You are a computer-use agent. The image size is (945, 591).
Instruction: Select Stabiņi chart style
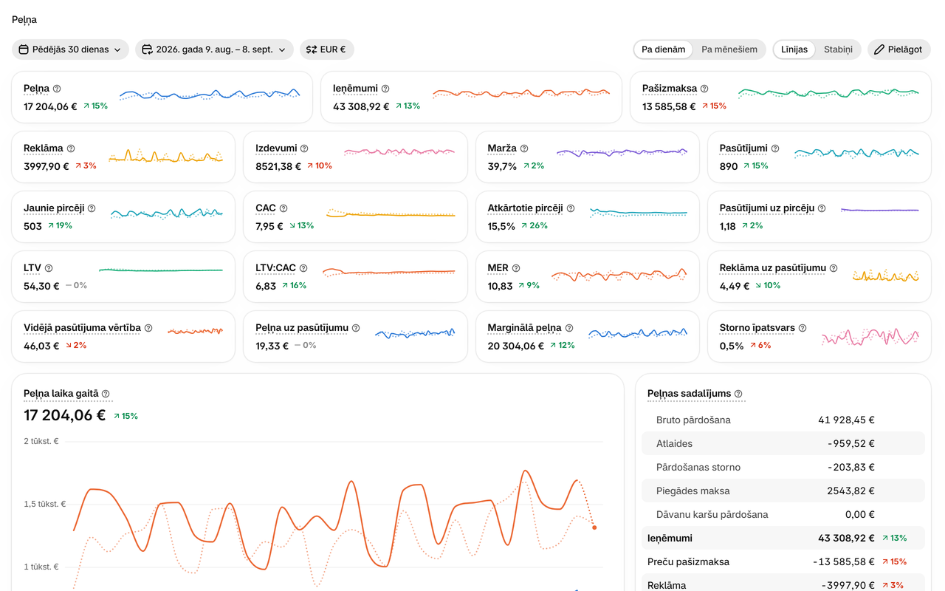[x=838, y=49]
